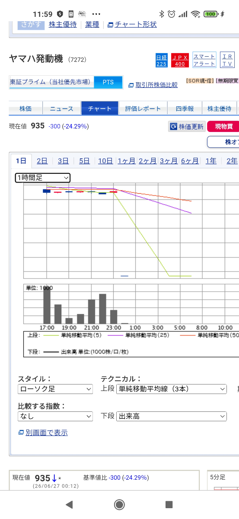Open the IR TV badge
Screen dimensions: 239x519
tap(227, 60)
